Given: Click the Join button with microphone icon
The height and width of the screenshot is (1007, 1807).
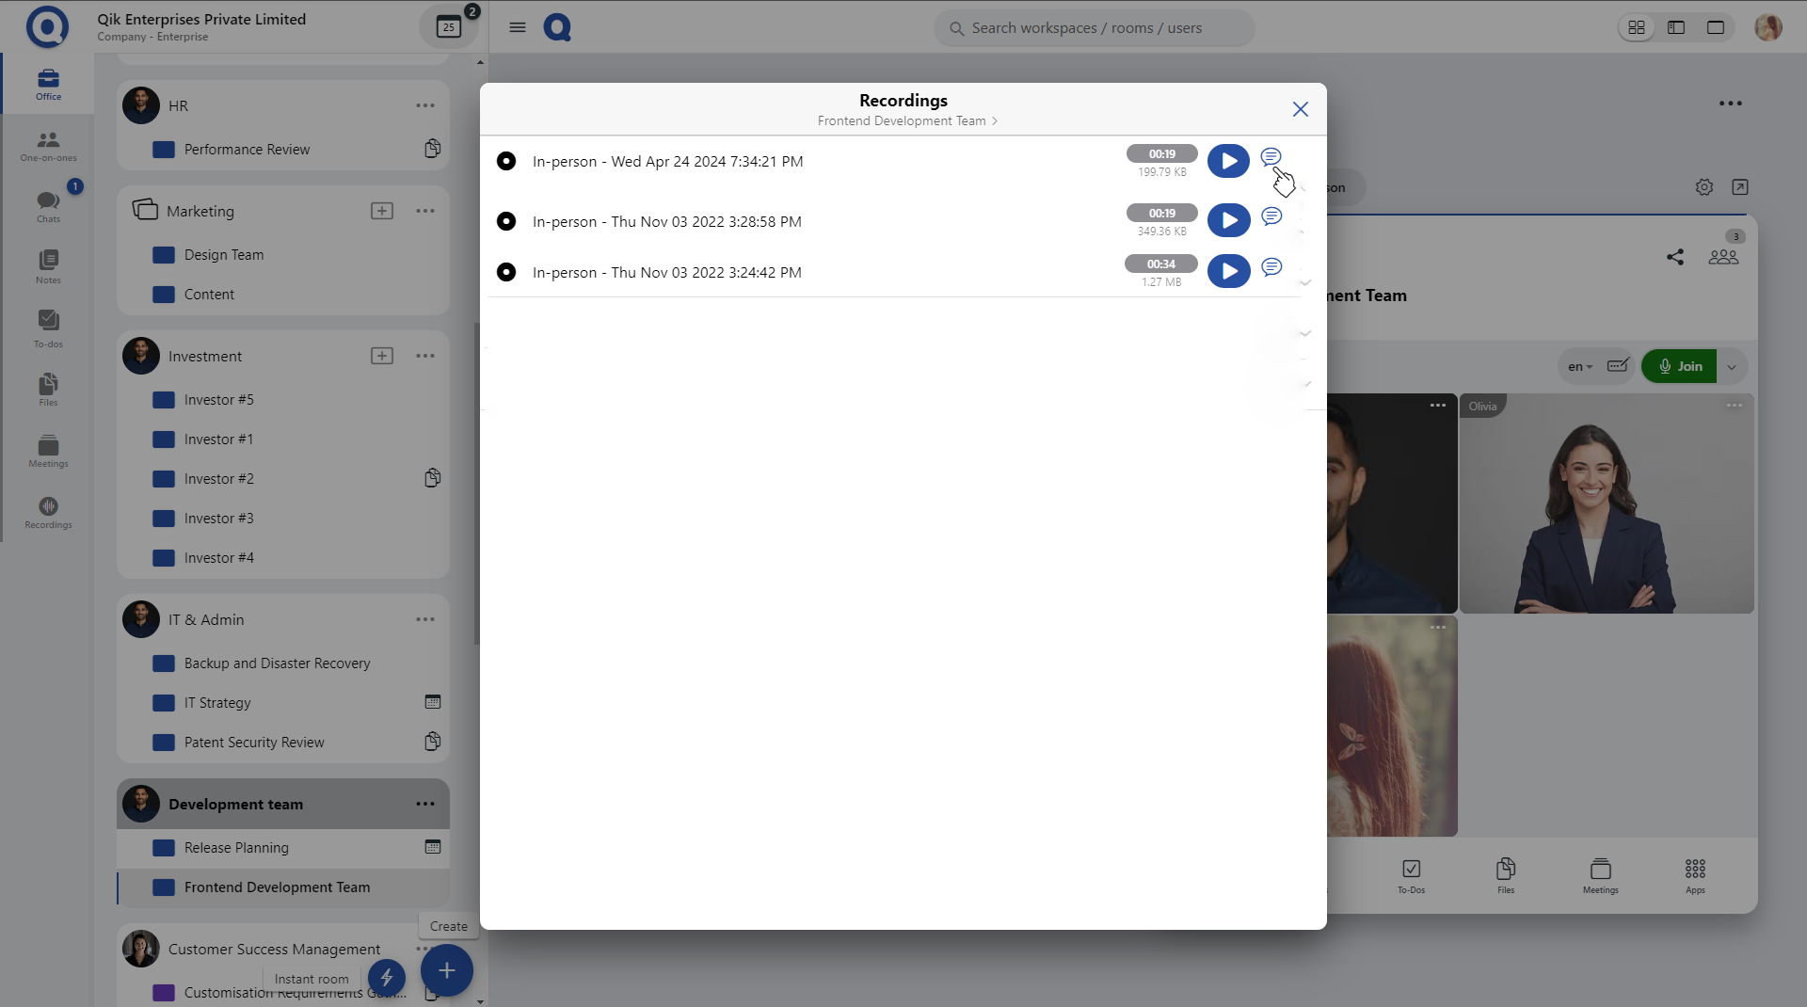Looking at the screenshot, I should click(x=1679, y=366).
